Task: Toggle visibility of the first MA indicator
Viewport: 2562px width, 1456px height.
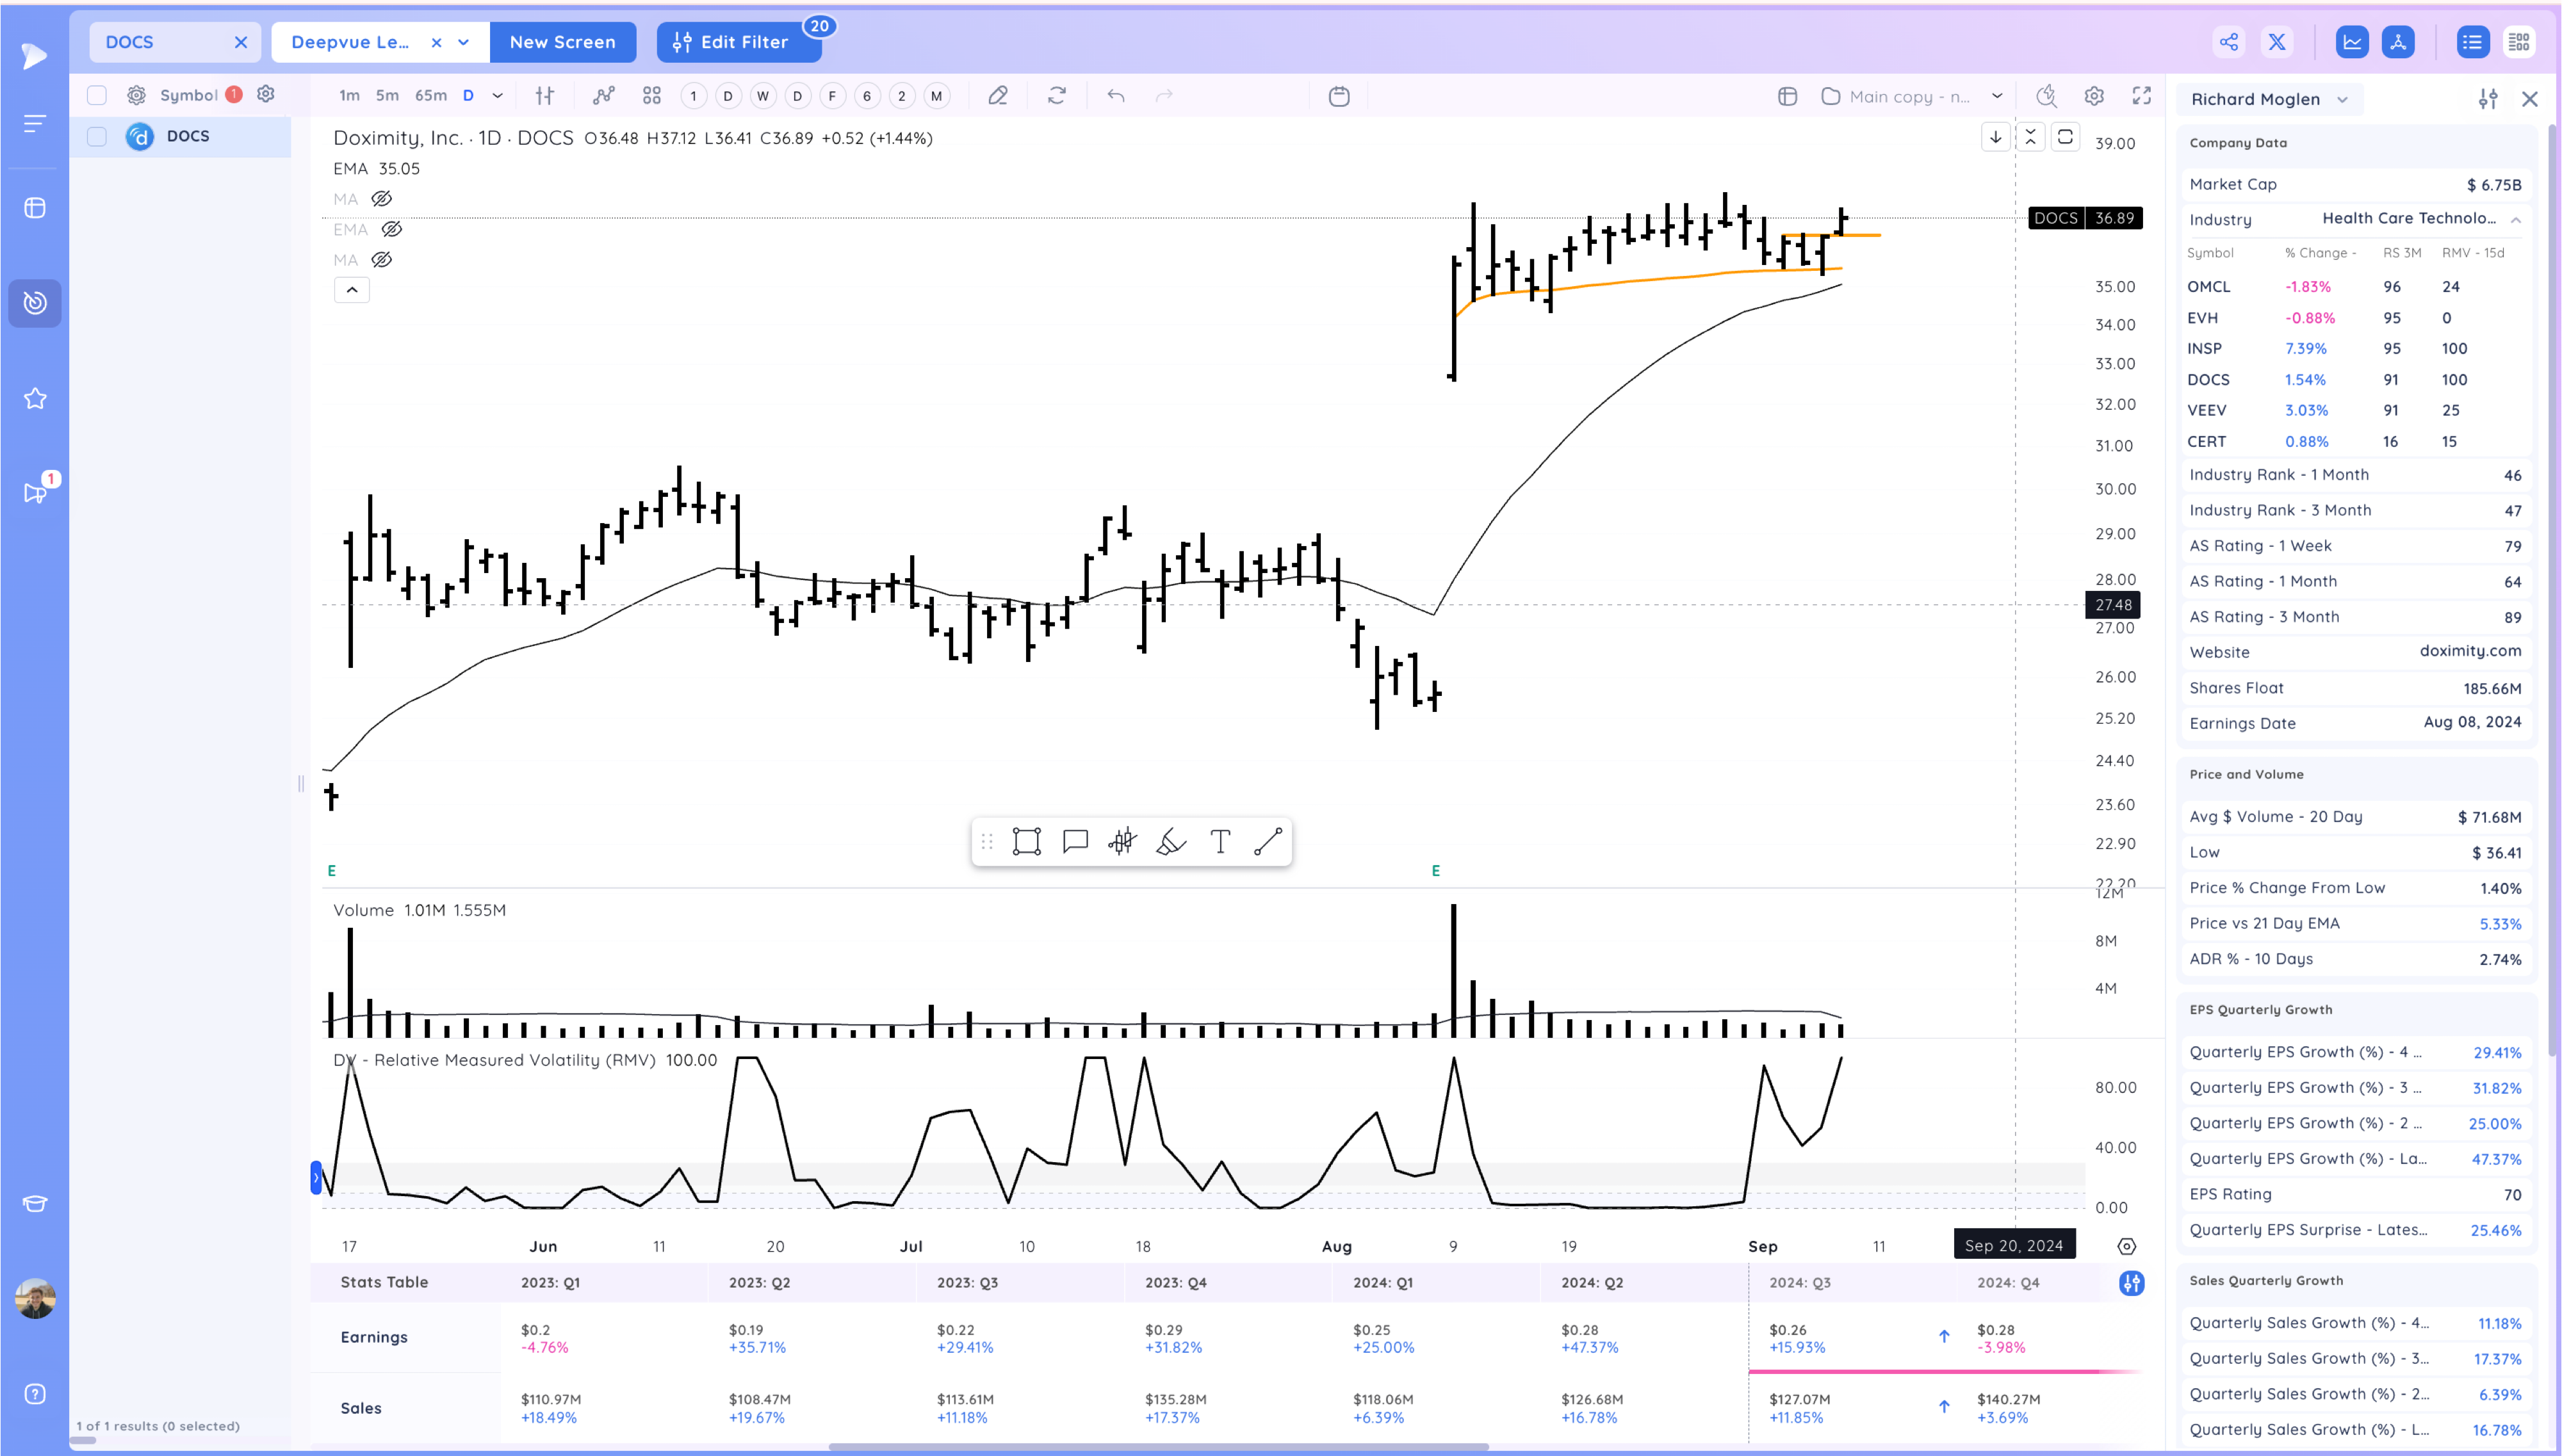Action: pos(381,199)
